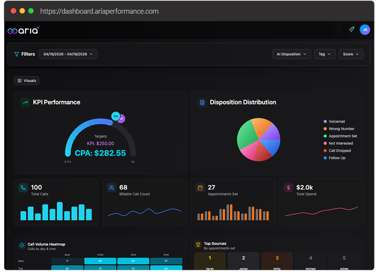Click the Monday 12PM heatmap cell 99
Screen dimensions: 379x275
point(100,261)
